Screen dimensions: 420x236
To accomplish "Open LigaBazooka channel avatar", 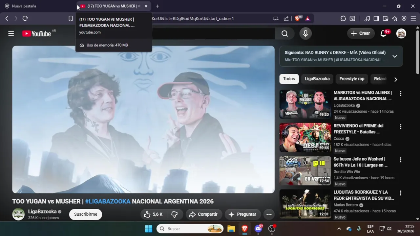I will (18, 214).
